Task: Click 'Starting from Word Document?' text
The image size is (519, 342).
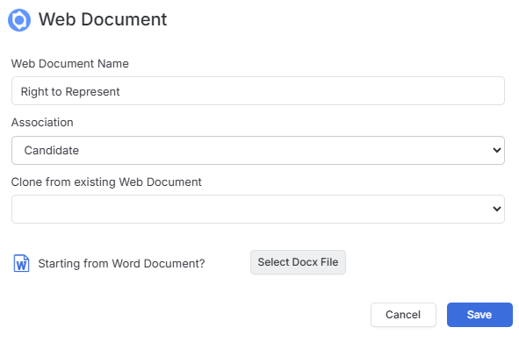Action: [x=121, y=264]
